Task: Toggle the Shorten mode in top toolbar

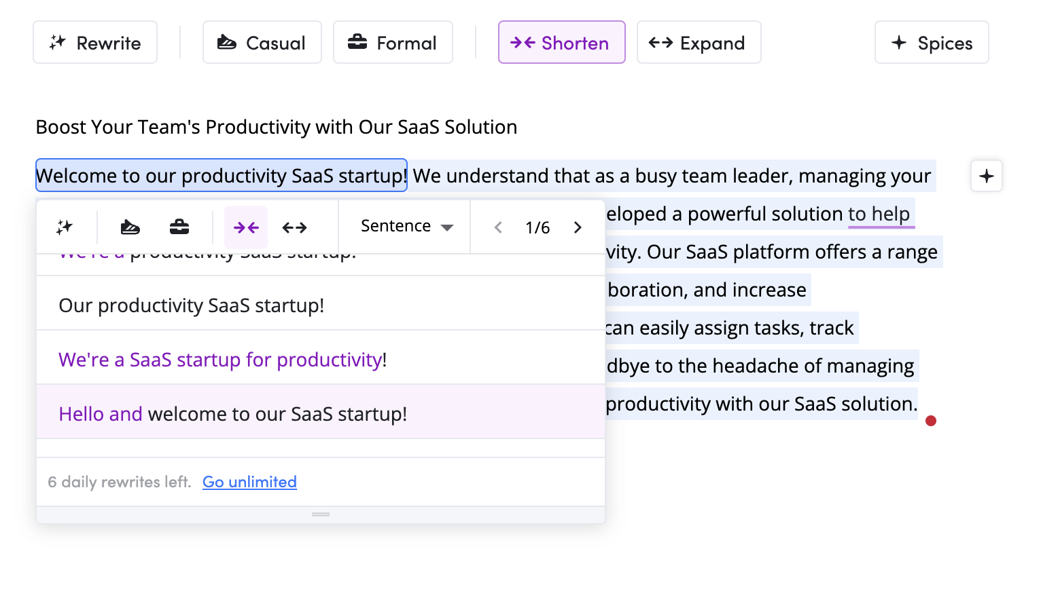Action: [561, 43]
